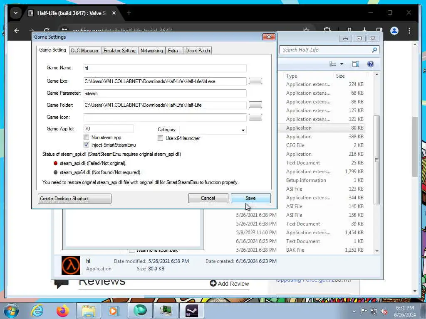Tick the steamclient.dll.bak file checkbox
426x319 pixels.
(x=131, y=251)
